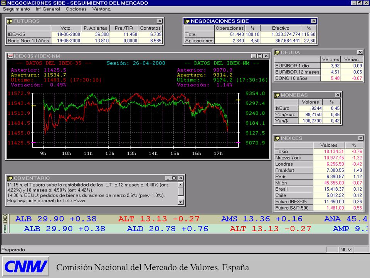Click the Preparado status bar text

point(13,250)
